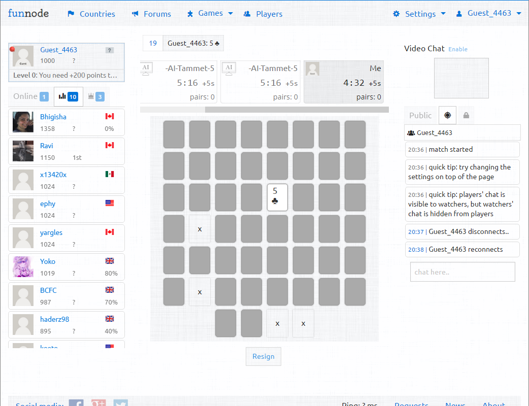
Task: Open yargles's profile
Action: click(51, 232)
